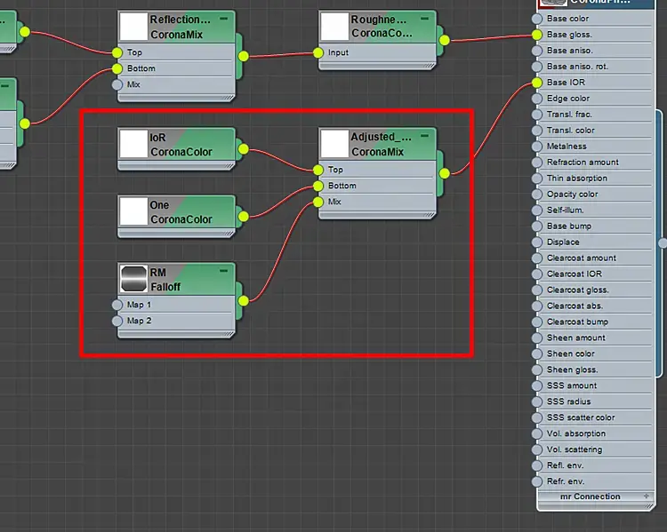
Task: Click the Base IOR input socket
Action: [537, 83]
